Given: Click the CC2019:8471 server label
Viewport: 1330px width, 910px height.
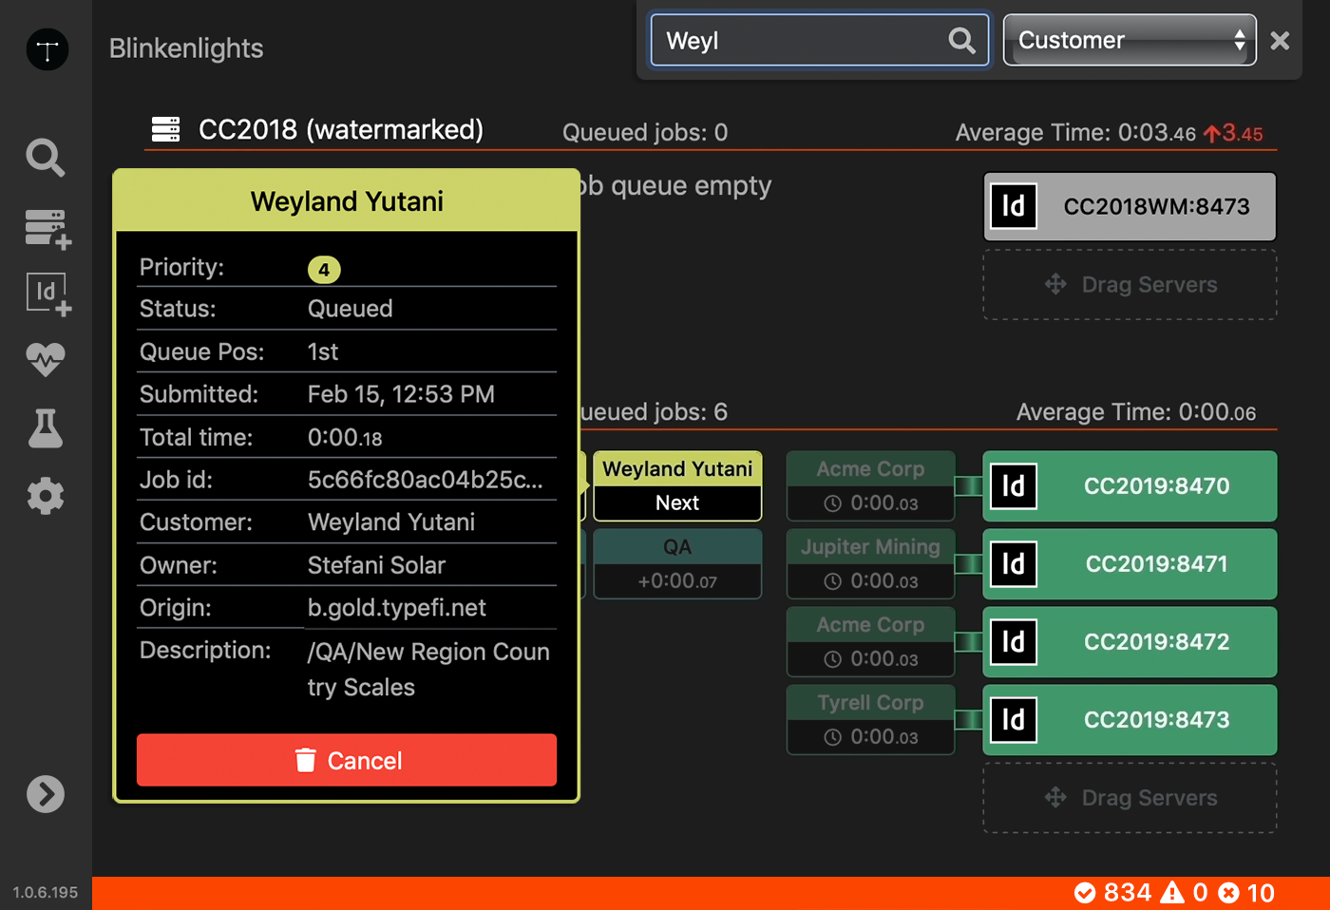Looking at the screenshot, I should 1156,564.
